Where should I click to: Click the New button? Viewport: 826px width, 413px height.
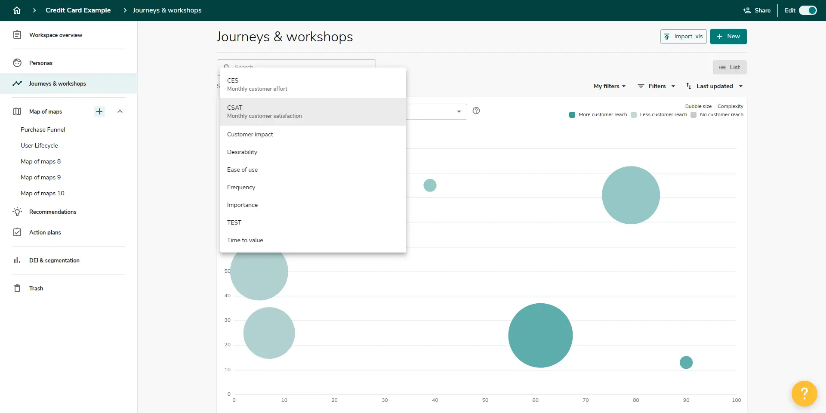click(x=728, y=36)
